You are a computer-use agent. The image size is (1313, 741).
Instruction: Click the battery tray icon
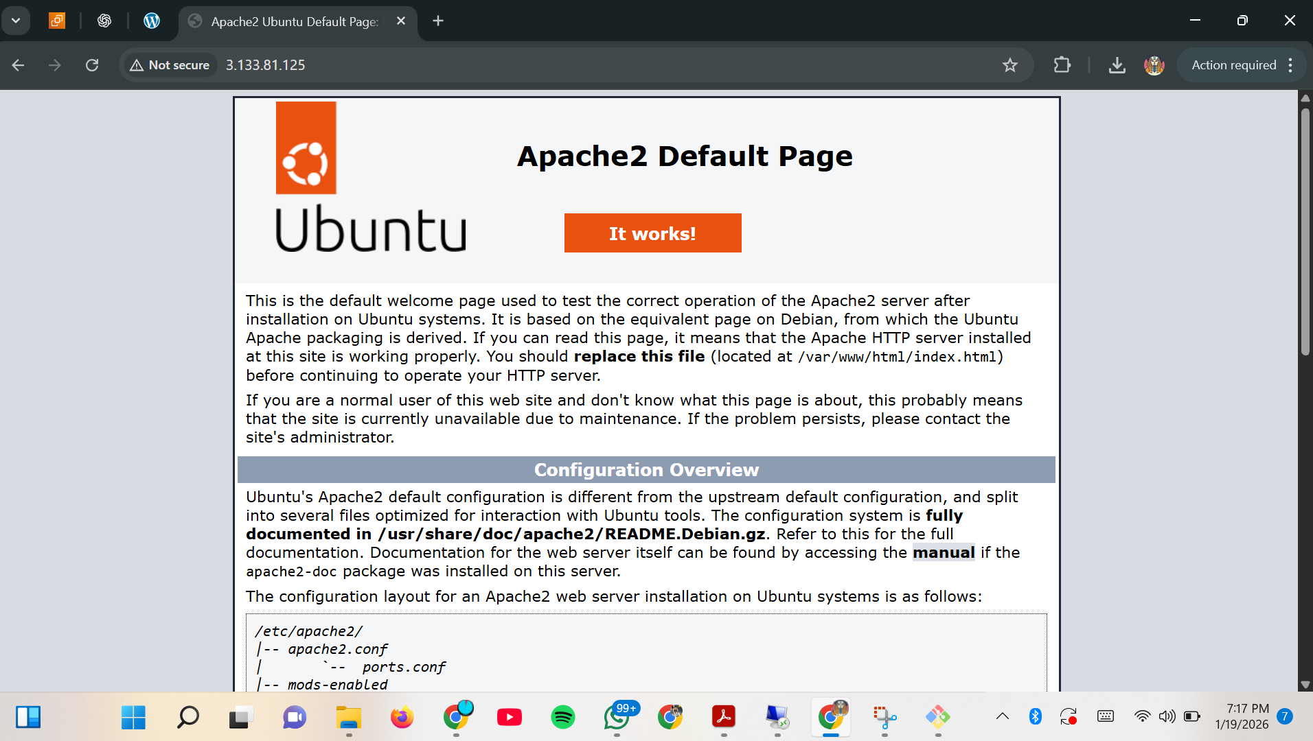point(1192,716)
